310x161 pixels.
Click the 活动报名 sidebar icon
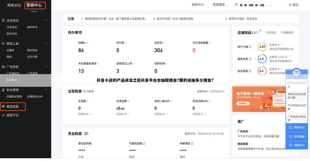[3, 20]
